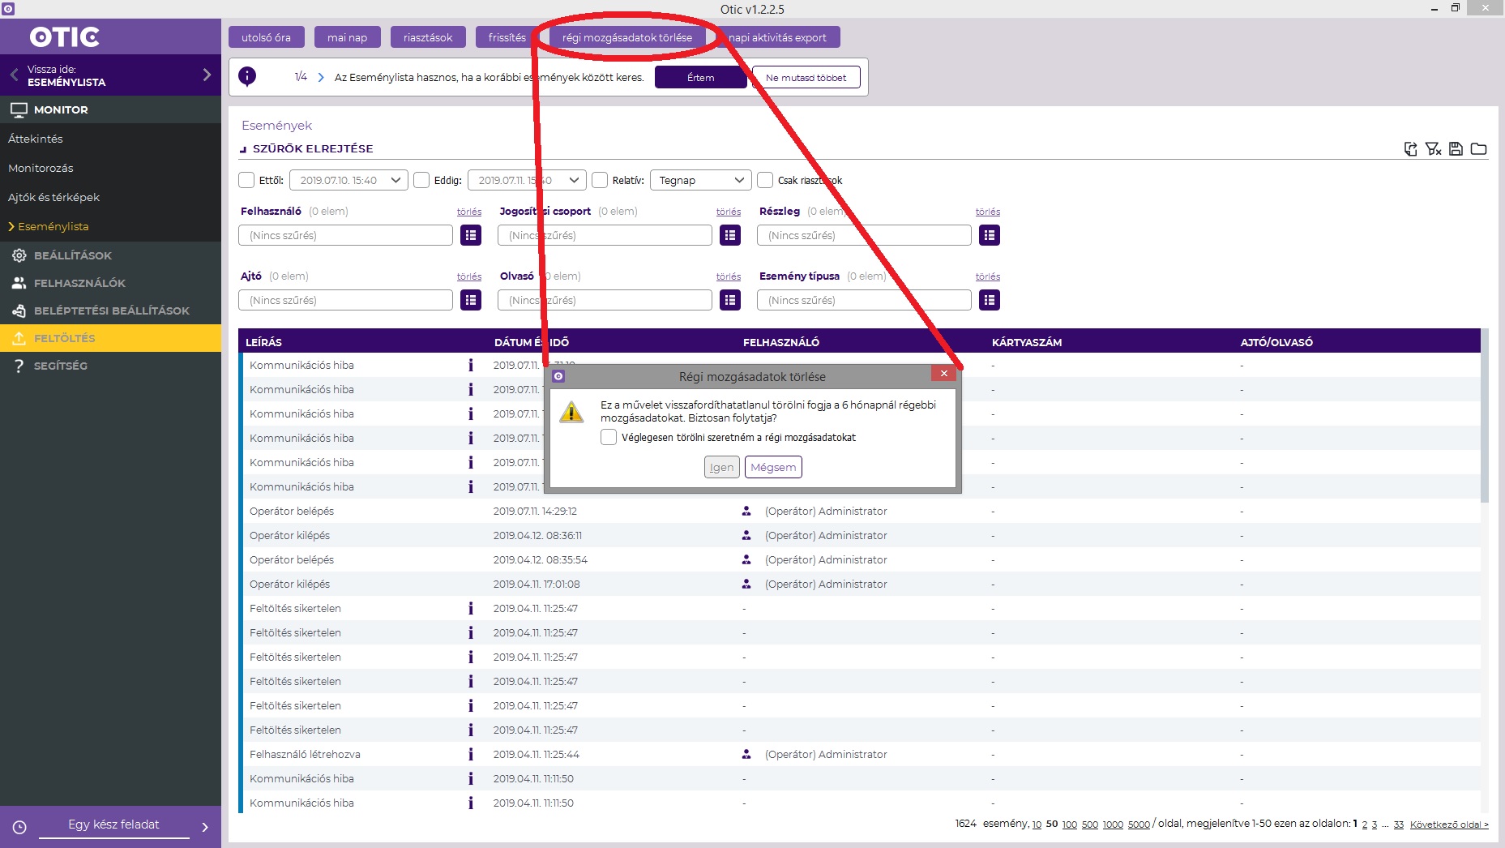Open the Esemény típusa list picker icon
Screen dimensions: 1505x848
pos(989,300)
